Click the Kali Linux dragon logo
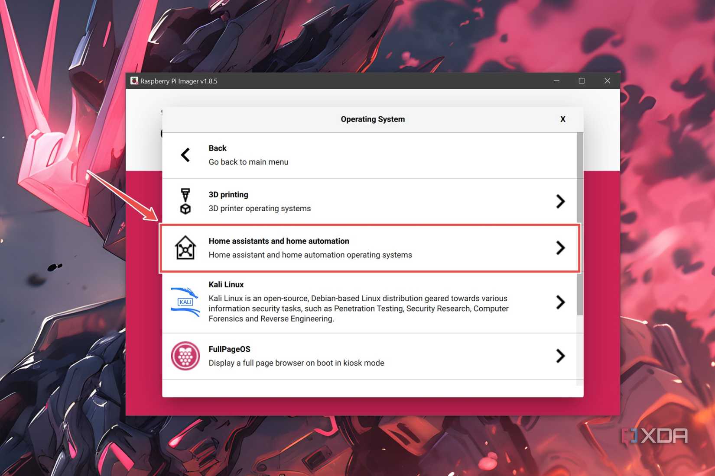 point(185,302)
